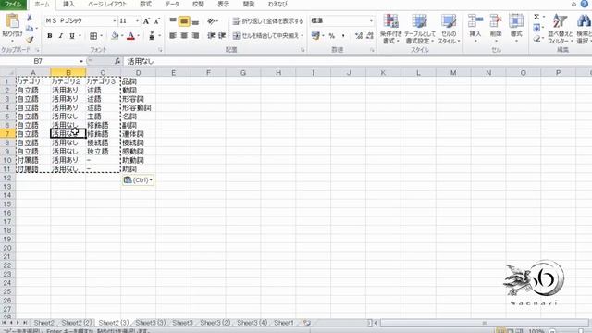Click the Insert Function fx icon
This screenshot has width=592, height=333.
(x=117, y=61)
